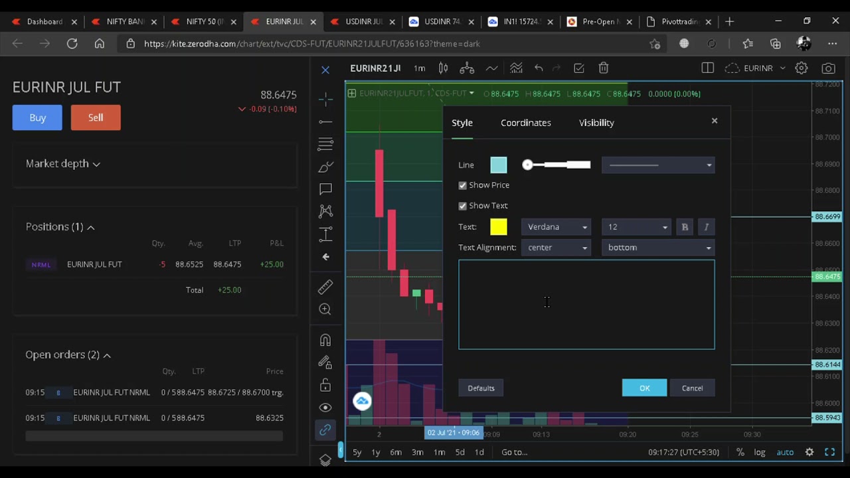
Task: Toggle hide all drawings eye icon
Action: click(x=325, y=408)
